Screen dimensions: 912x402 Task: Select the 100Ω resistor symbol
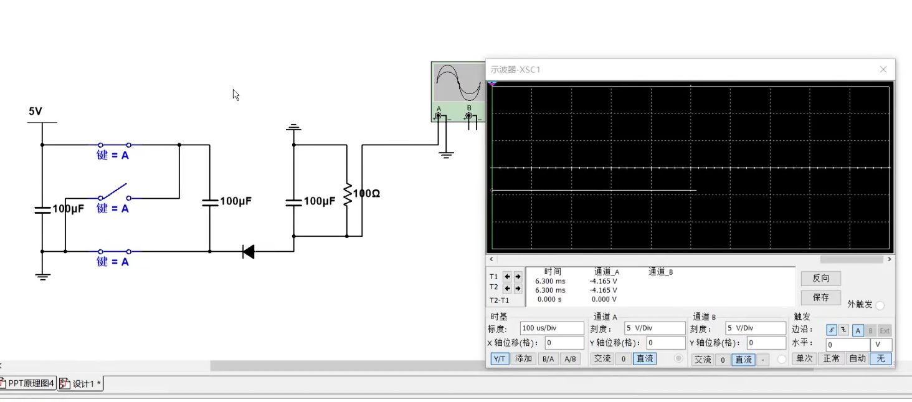coord(347,194)
